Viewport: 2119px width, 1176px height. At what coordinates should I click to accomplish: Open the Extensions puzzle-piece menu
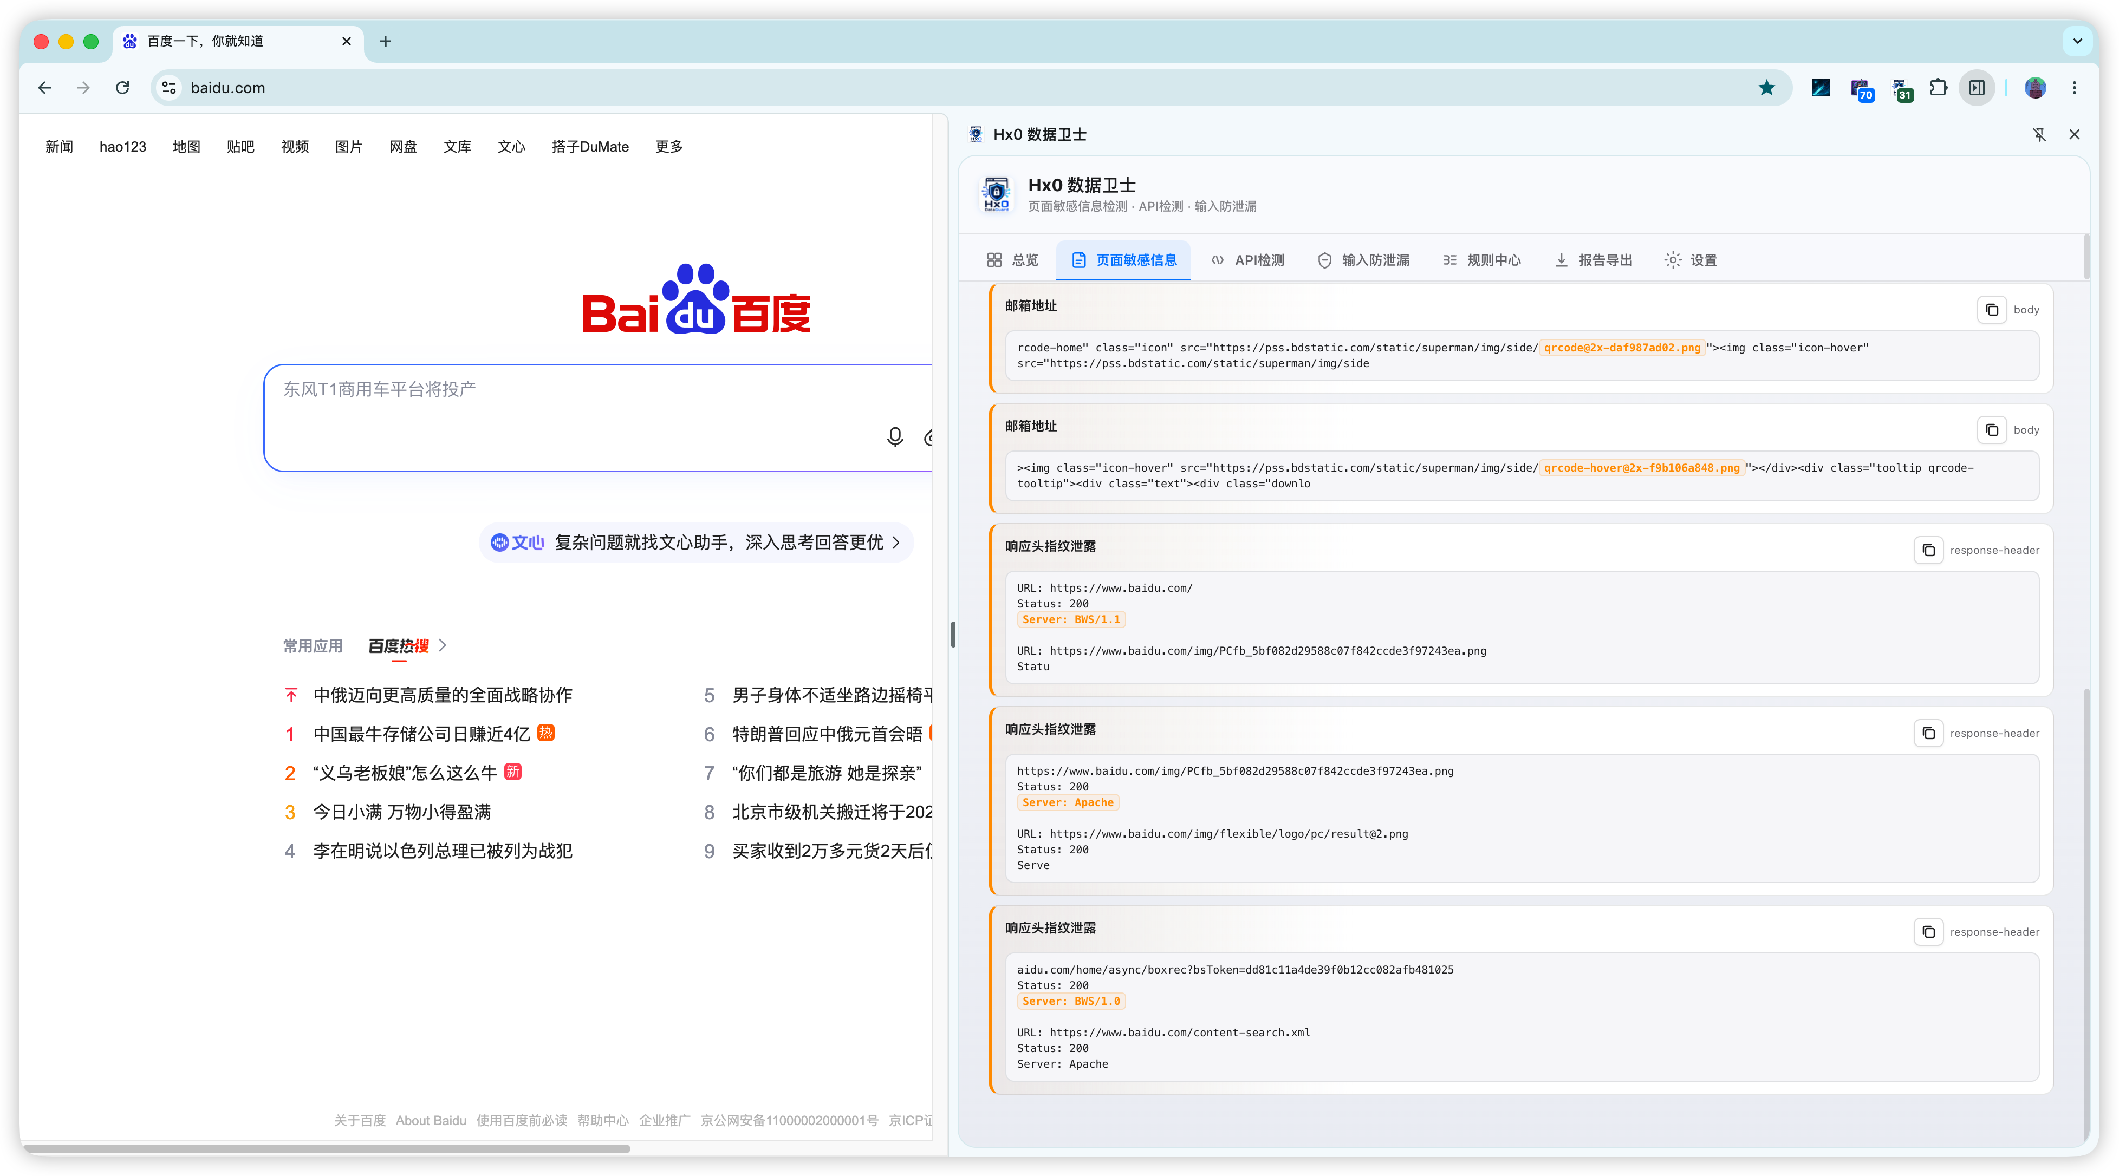(1939, 88)
